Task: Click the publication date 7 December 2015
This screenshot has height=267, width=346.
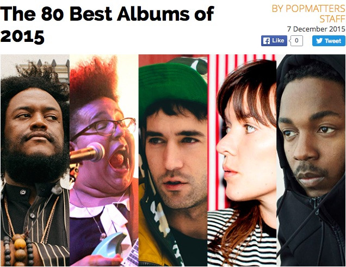Action: [x=316, y=29]
